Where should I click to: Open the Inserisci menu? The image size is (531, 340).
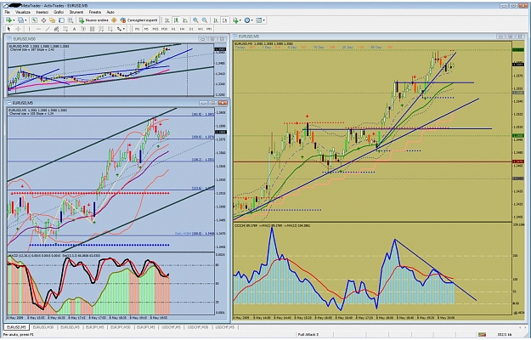click(42, 12)
